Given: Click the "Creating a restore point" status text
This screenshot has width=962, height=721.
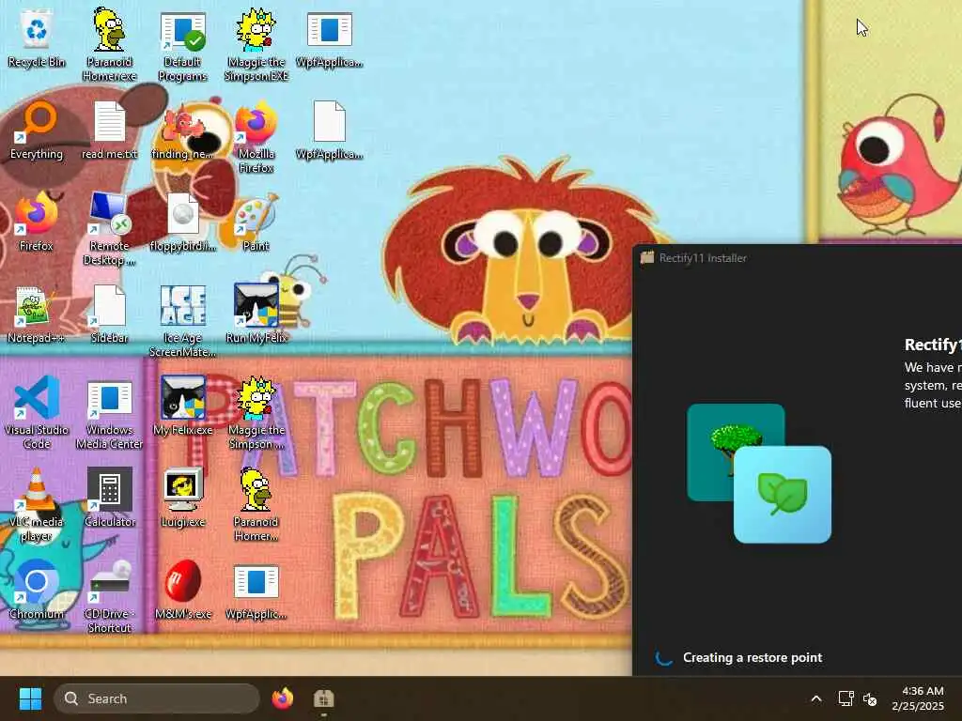Looking at the screenshot, I should (753, 657).
